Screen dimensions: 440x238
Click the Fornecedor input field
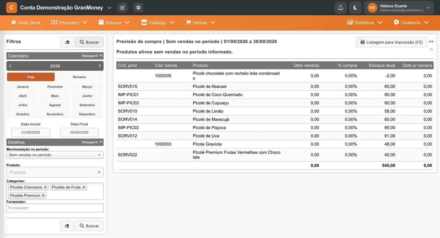coord(55,208)
